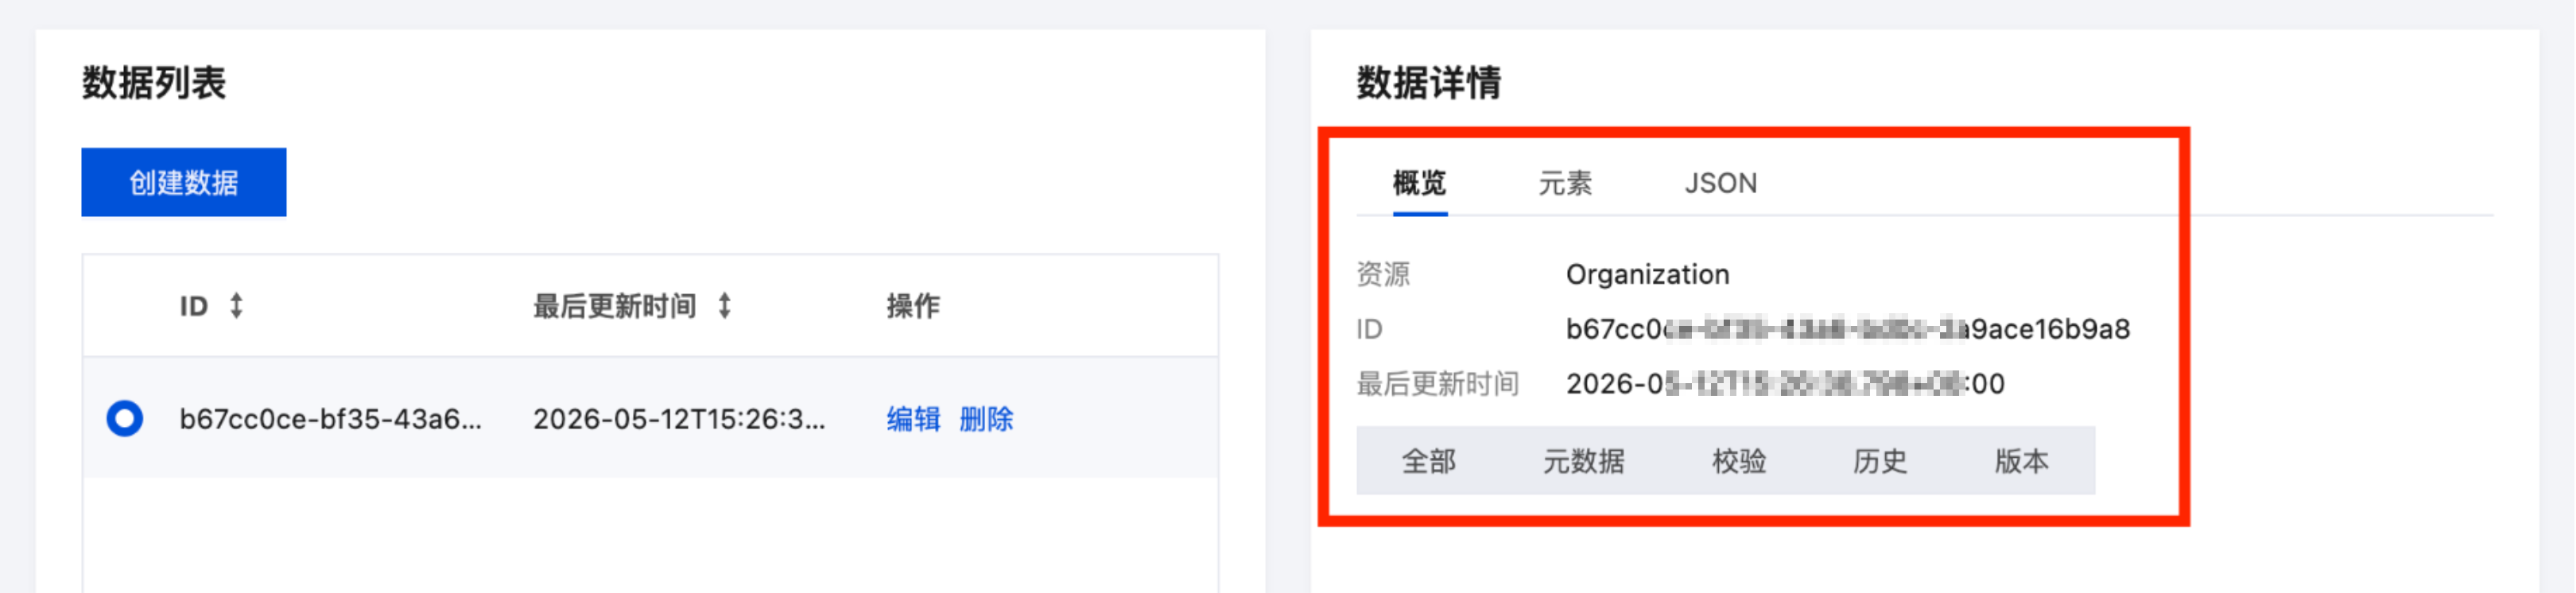
Task: Click the b67cc0ce-bf35-43a6 ID cell
Action: (x=330, y=419)
